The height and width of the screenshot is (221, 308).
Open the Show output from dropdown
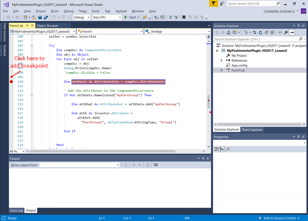point(79,165)
